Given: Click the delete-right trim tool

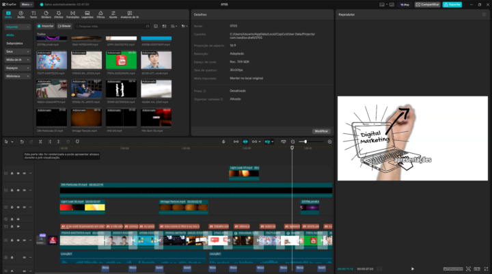Looking at the screenshot, I should pos(59,141).
